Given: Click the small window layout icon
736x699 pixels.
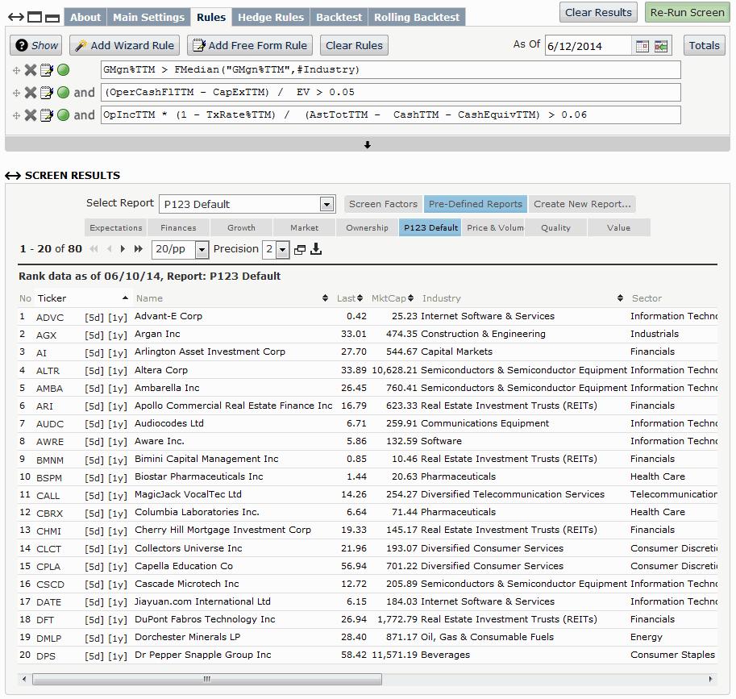Looking at the screenshot, I should point(52,19).
